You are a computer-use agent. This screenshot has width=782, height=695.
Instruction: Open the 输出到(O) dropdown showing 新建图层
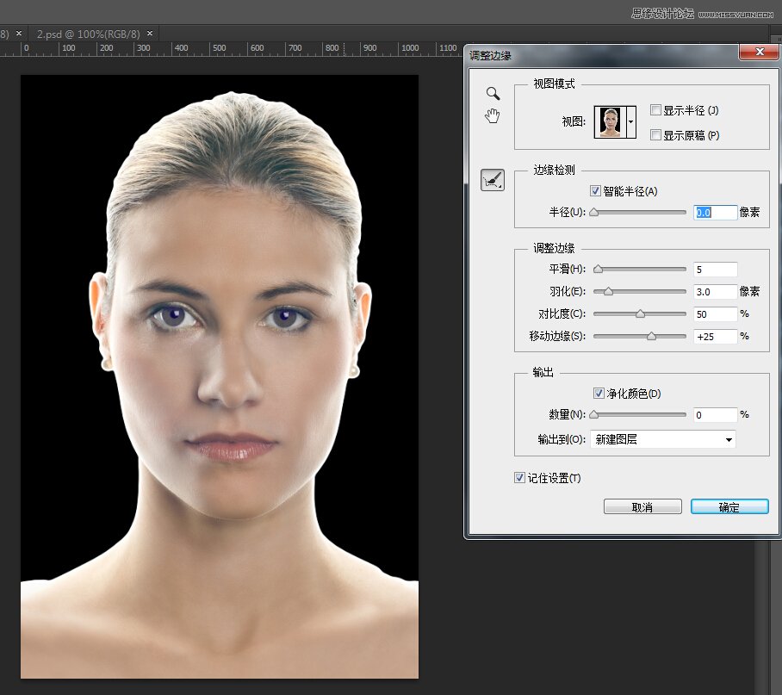tap(663, 439)
